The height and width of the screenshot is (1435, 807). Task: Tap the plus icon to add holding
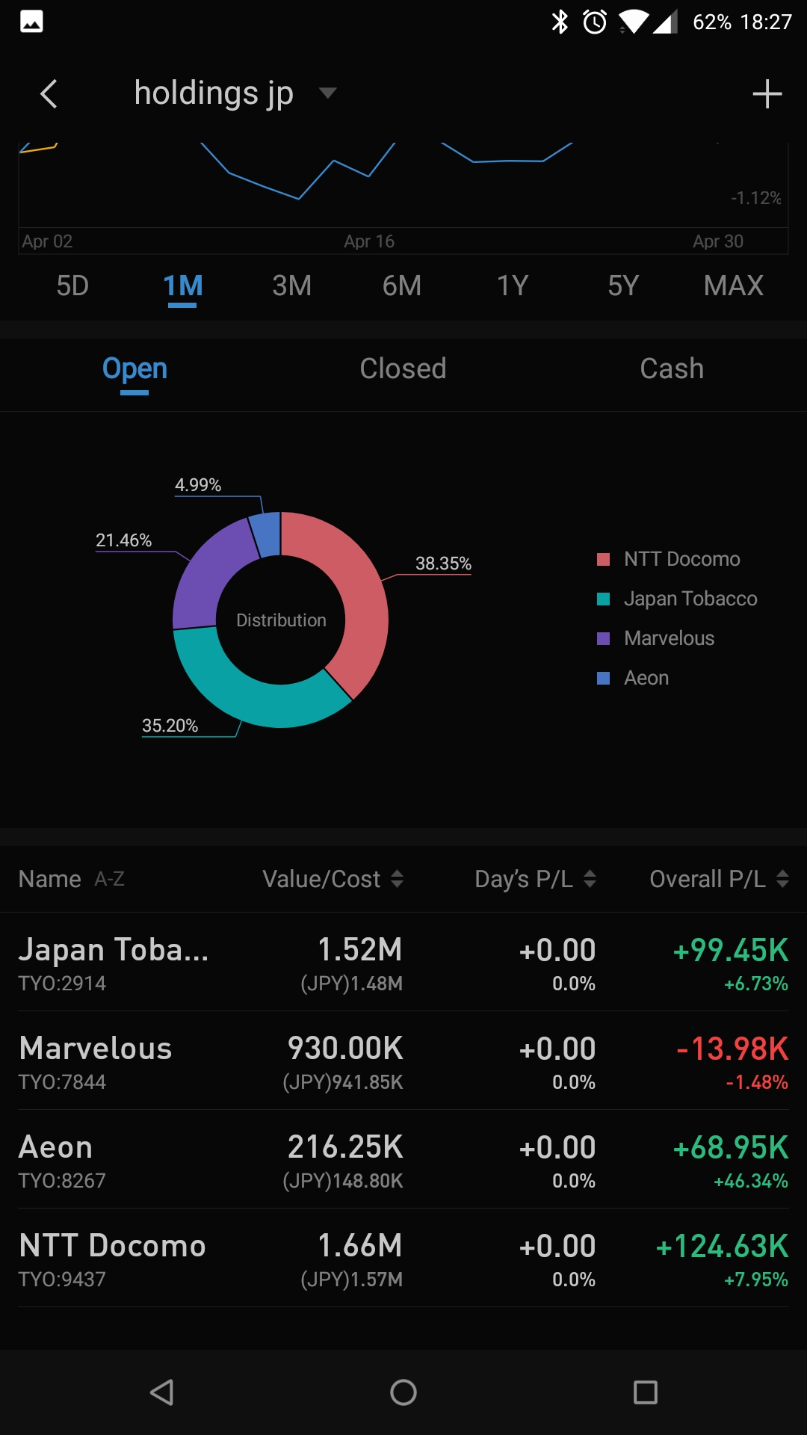tap(767, 94)
